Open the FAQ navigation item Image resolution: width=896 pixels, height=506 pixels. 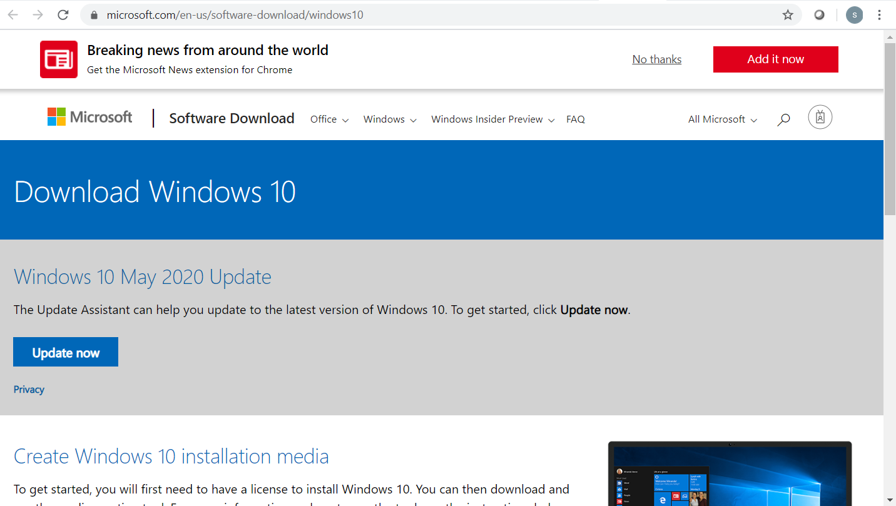[x=575, y=119]
